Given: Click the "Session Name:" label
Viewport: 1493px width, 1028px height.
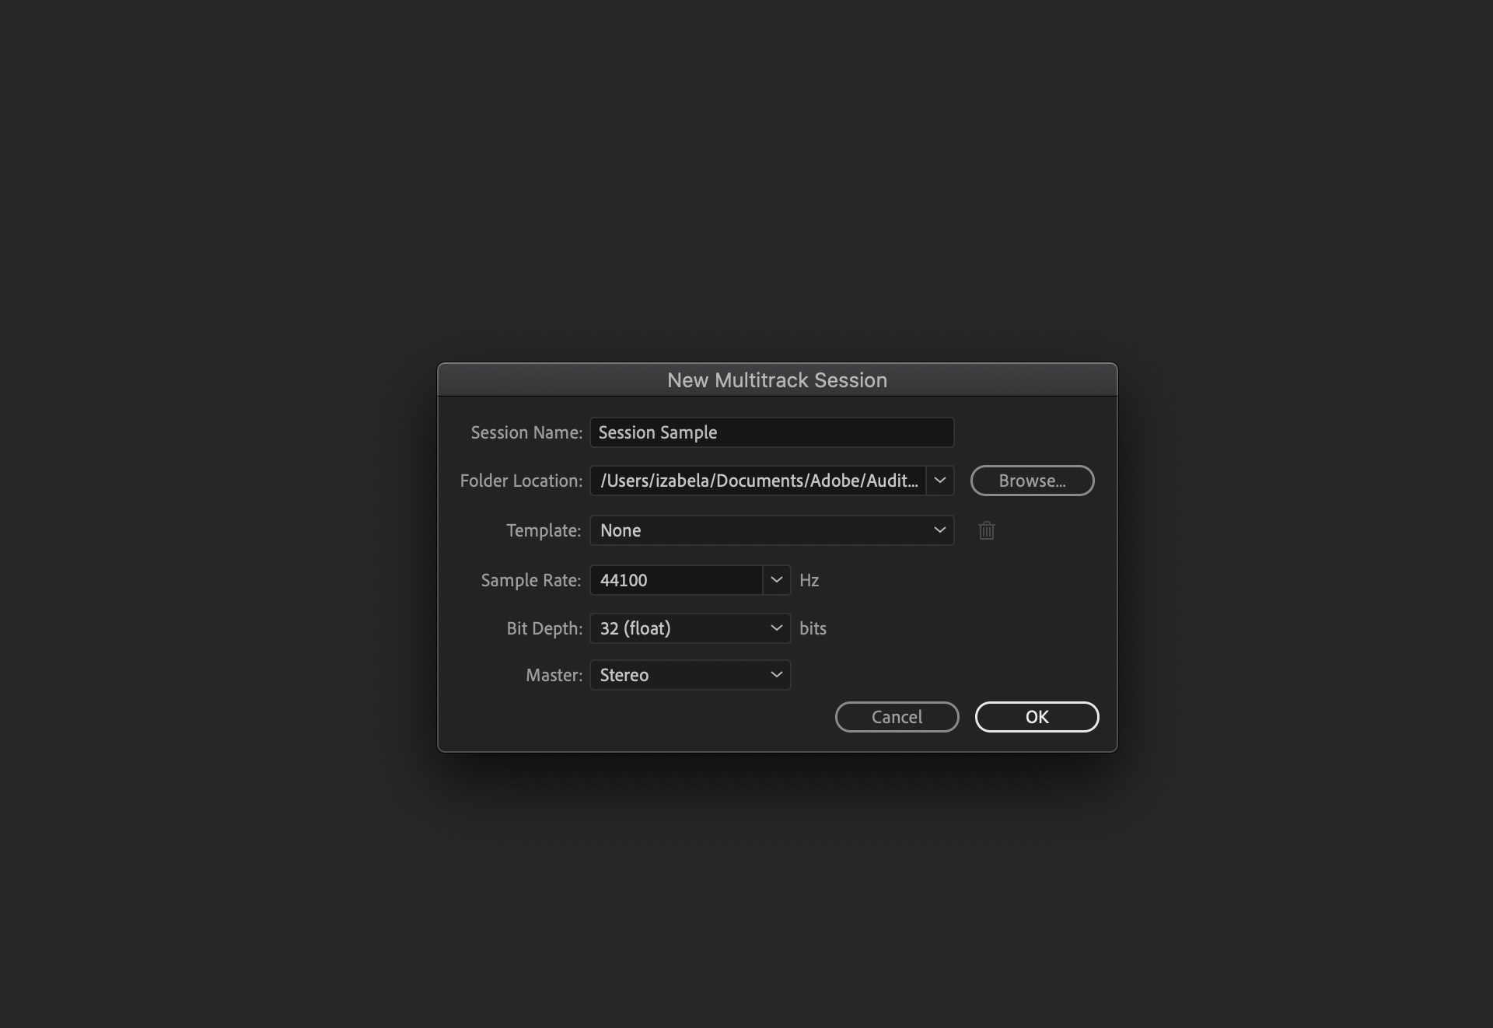Looking at the screenshot, I should point(526,433).
